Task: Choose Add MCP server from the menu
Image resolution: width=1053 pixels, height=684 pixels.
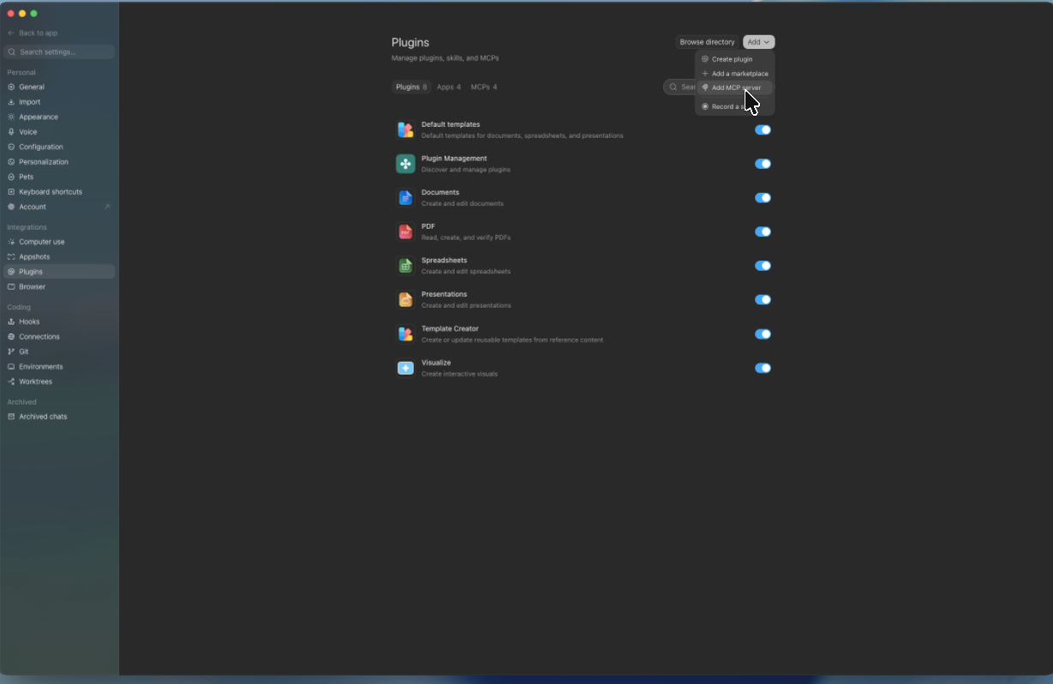Action: 734,87
